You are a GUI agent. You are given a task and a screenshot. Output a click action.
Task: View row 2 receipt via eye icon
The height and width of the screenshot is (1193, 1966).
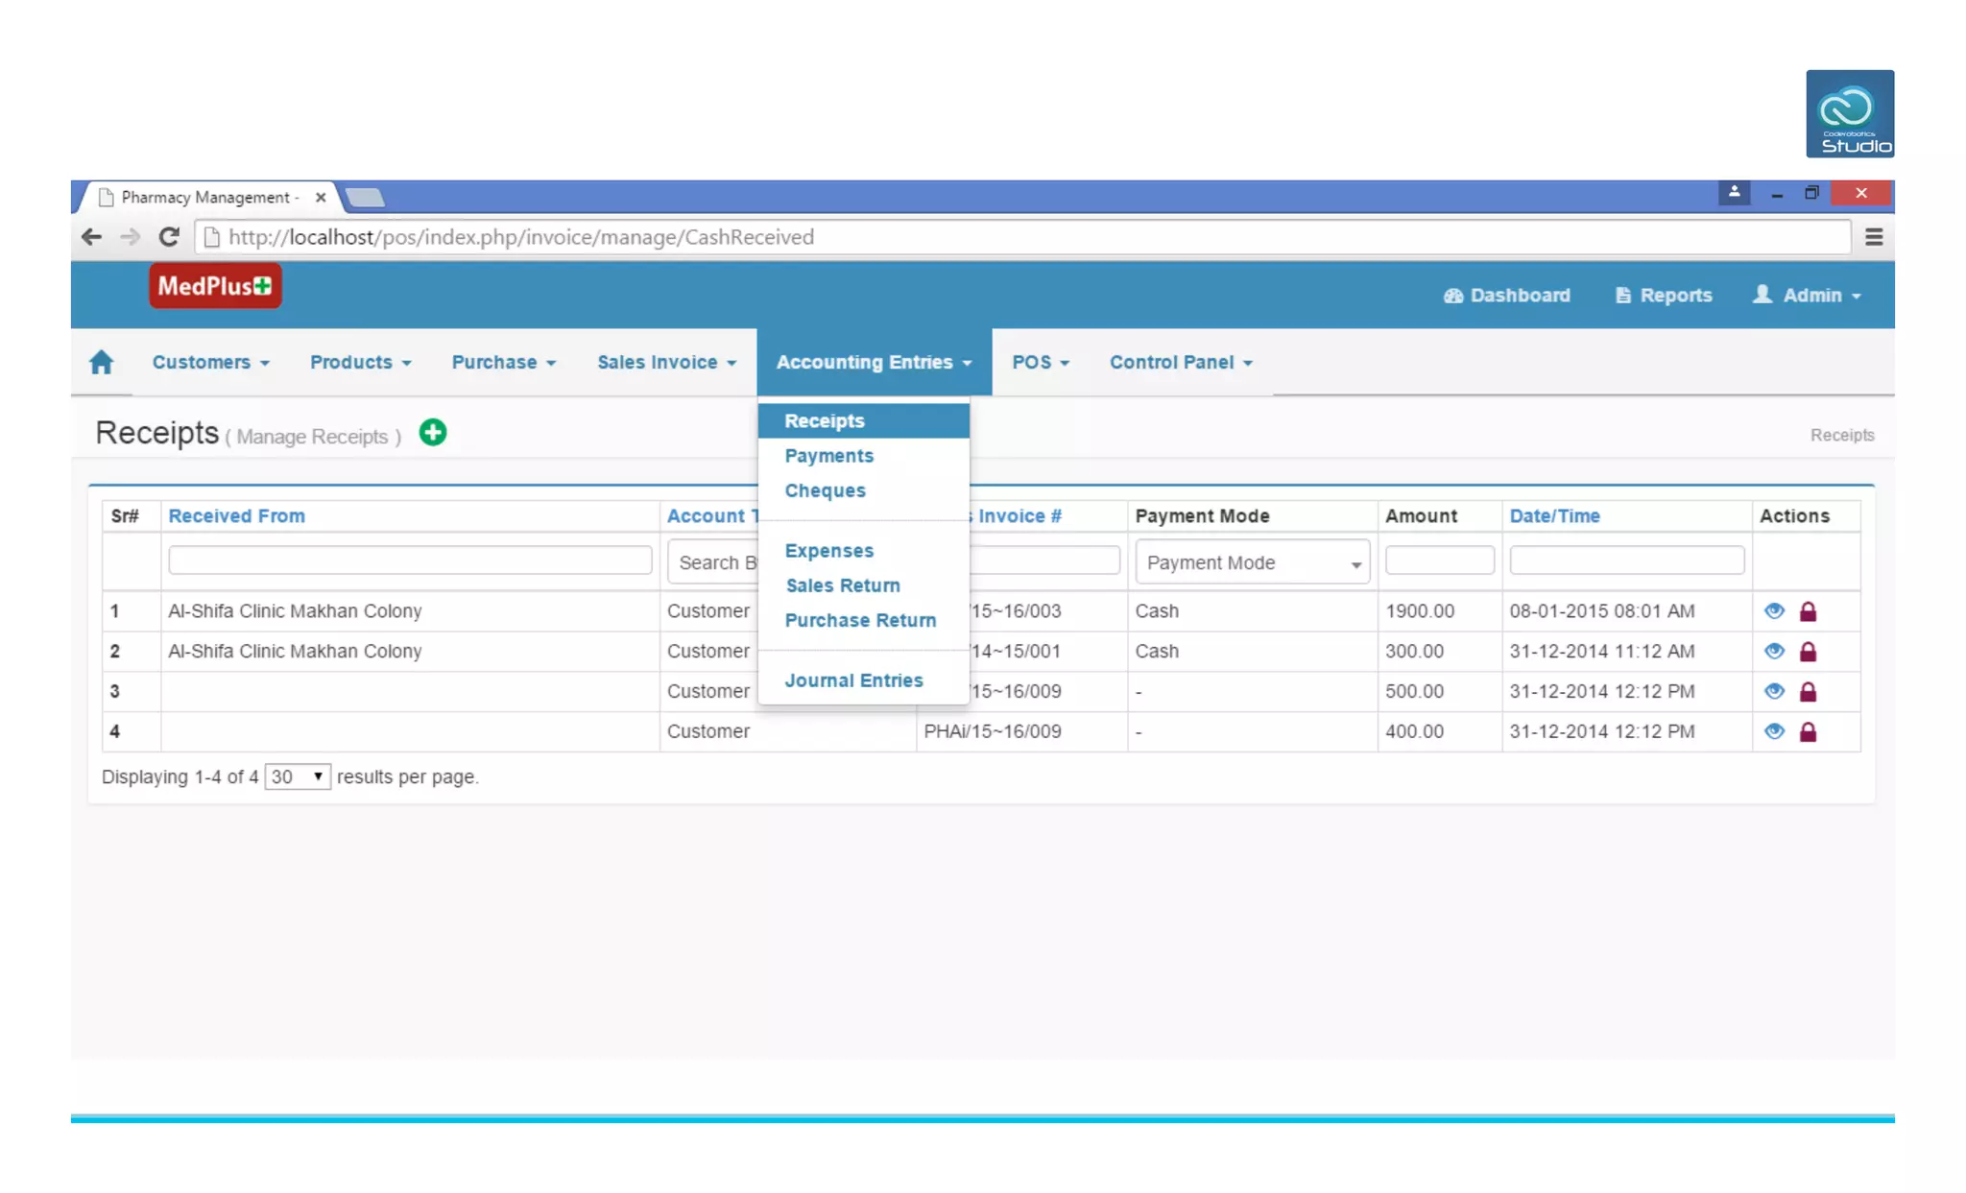click(1773, 651)
